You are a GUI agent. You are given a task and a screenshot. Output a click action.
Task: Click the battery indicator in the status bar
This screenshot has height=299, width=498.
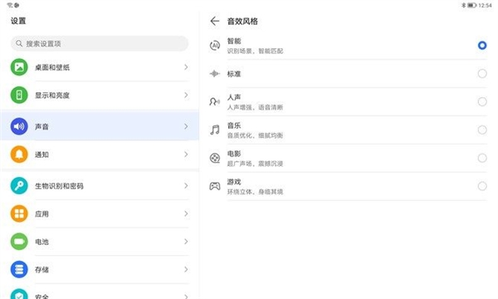pos(471,5)
